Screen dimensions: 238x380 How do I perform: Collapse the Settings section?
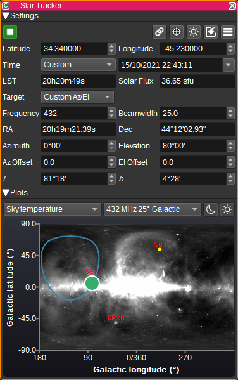[x=6, y=16]
